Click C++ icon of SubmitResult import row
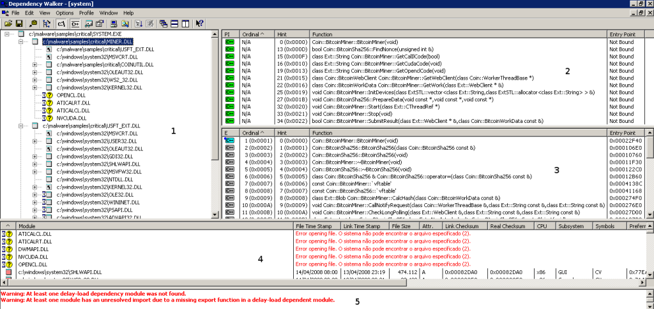This screenshot has width=654, height=309. click(x=229, y=121)
